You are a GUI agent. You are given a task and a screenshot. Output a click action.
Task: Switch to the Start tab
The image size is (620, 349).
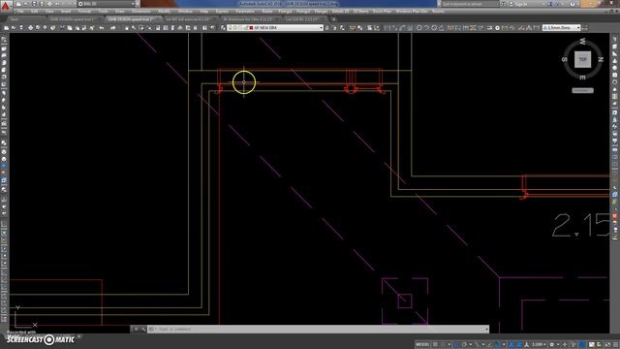15,19
